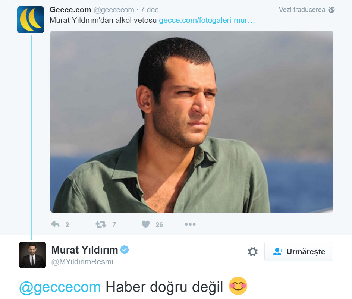Click the Murat Yıldırım display name
Viewport: 352px width, 299px height.
point(85,250)
